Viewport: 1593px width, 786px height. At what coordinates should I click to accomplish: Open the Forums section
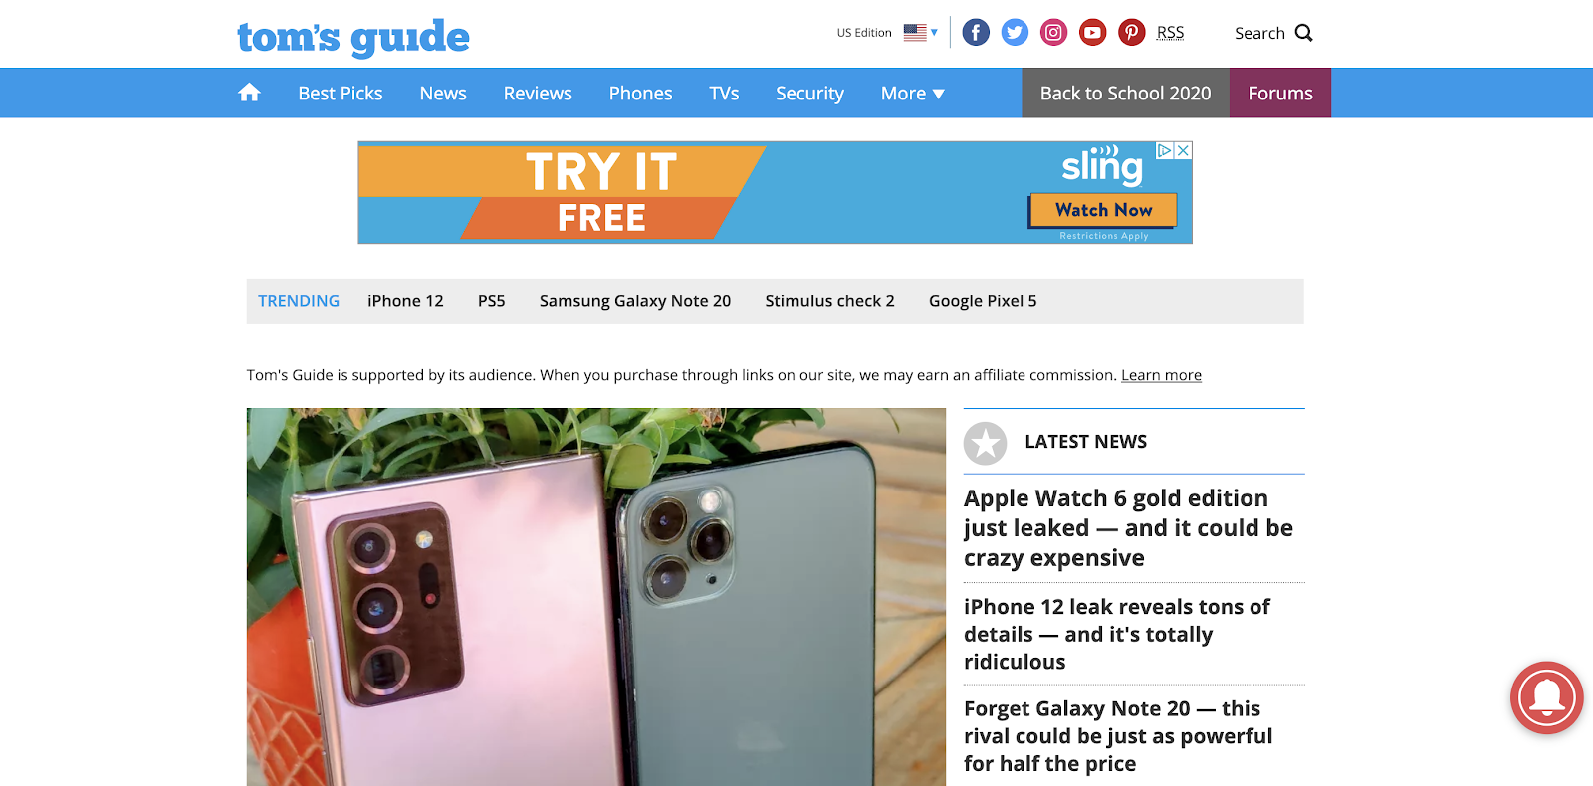(x=1280, y=93)
